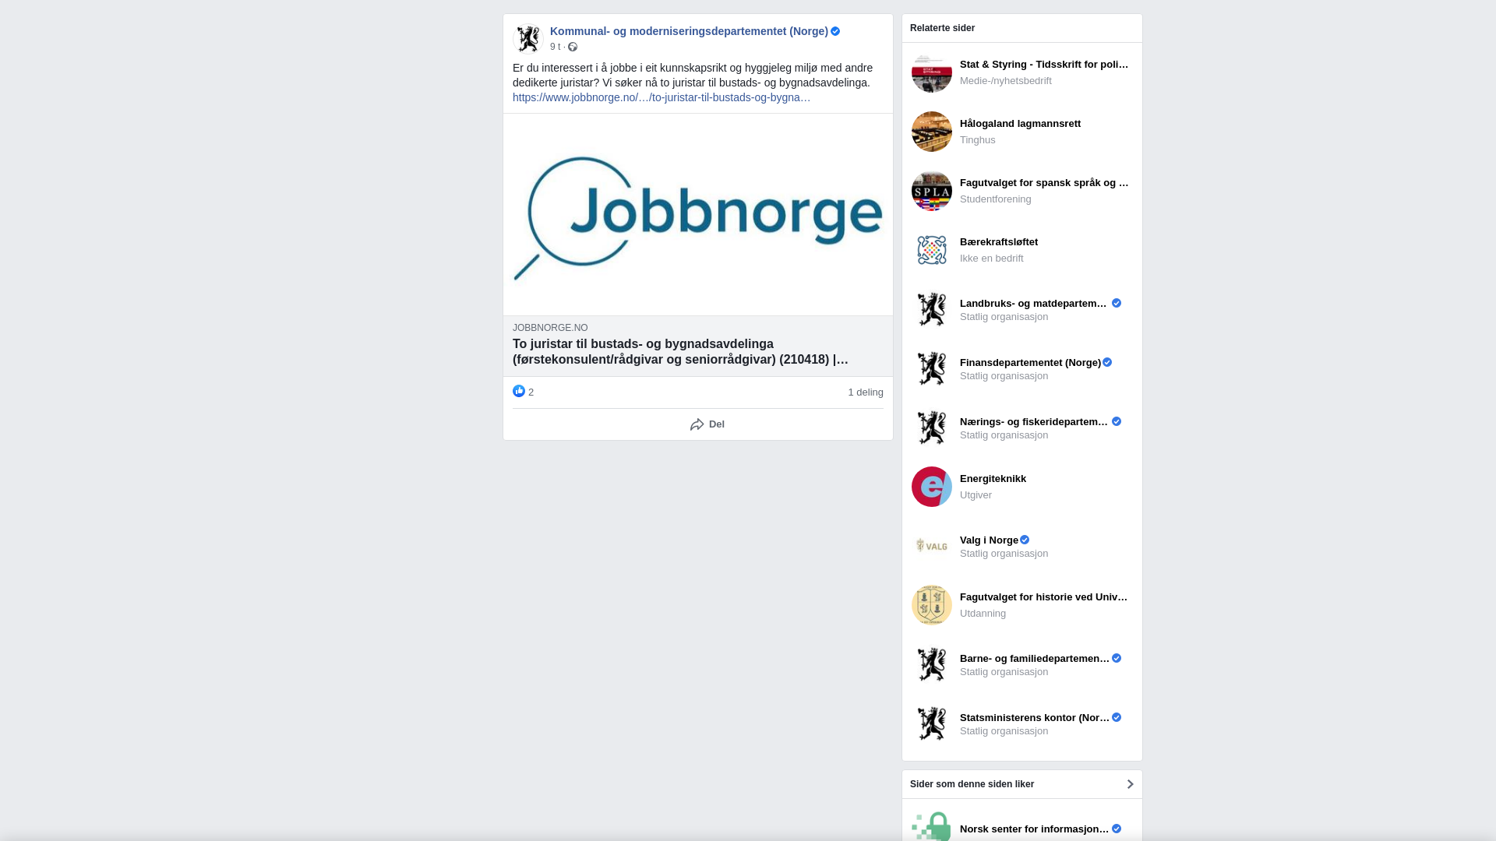View the 1 deling share count
The image size is (1496, 841).
click(x=865, y=392)
